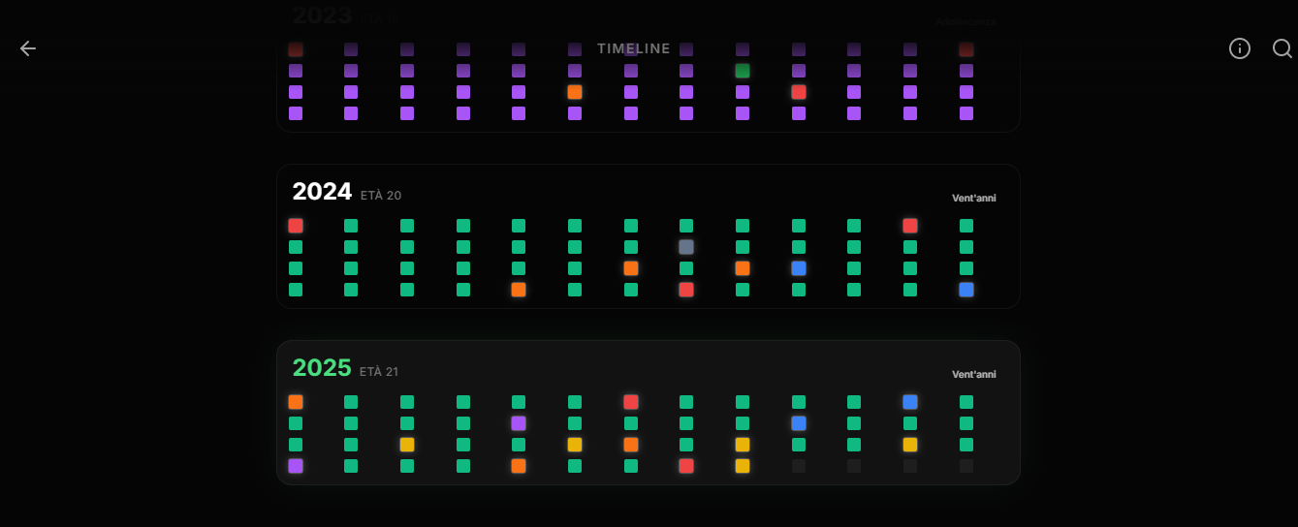The image size is (1298, 527).
Task: Select the purple square in 2025's second row
Action: pyautogui.click(x=519, y=423)
